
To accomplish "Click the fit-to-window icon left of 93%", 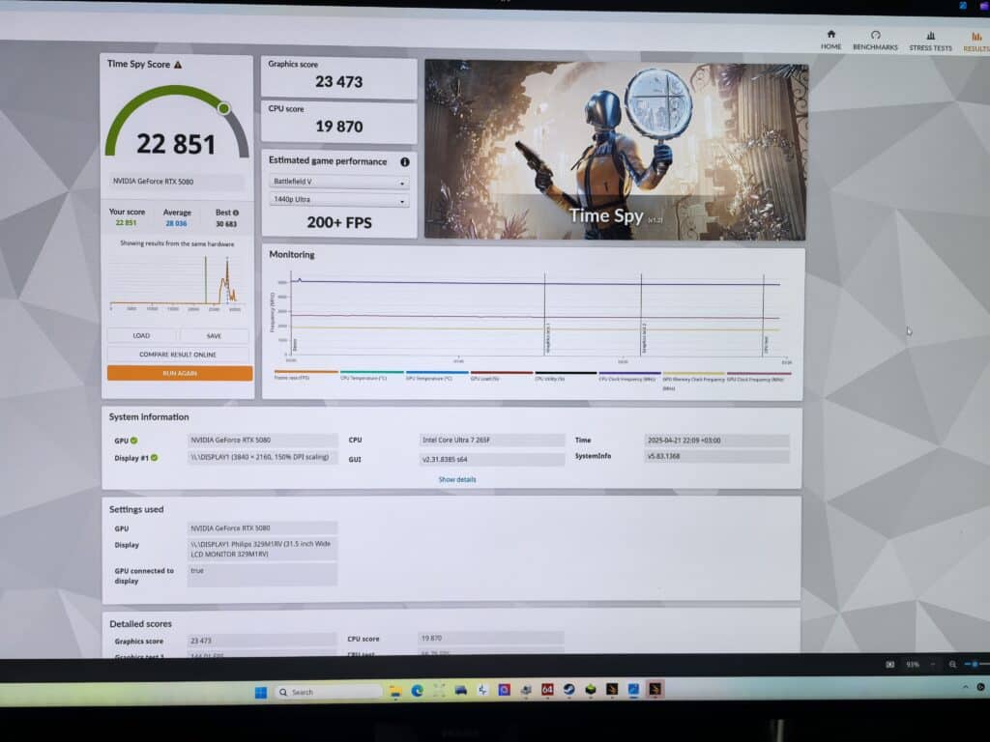I will (x=889, y=665).
